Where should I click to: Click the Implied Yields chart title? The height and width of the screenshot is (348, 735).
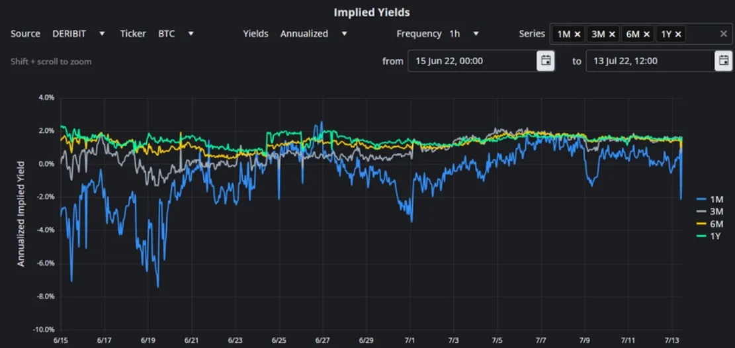pyautogui.click(x=372, y=13)
